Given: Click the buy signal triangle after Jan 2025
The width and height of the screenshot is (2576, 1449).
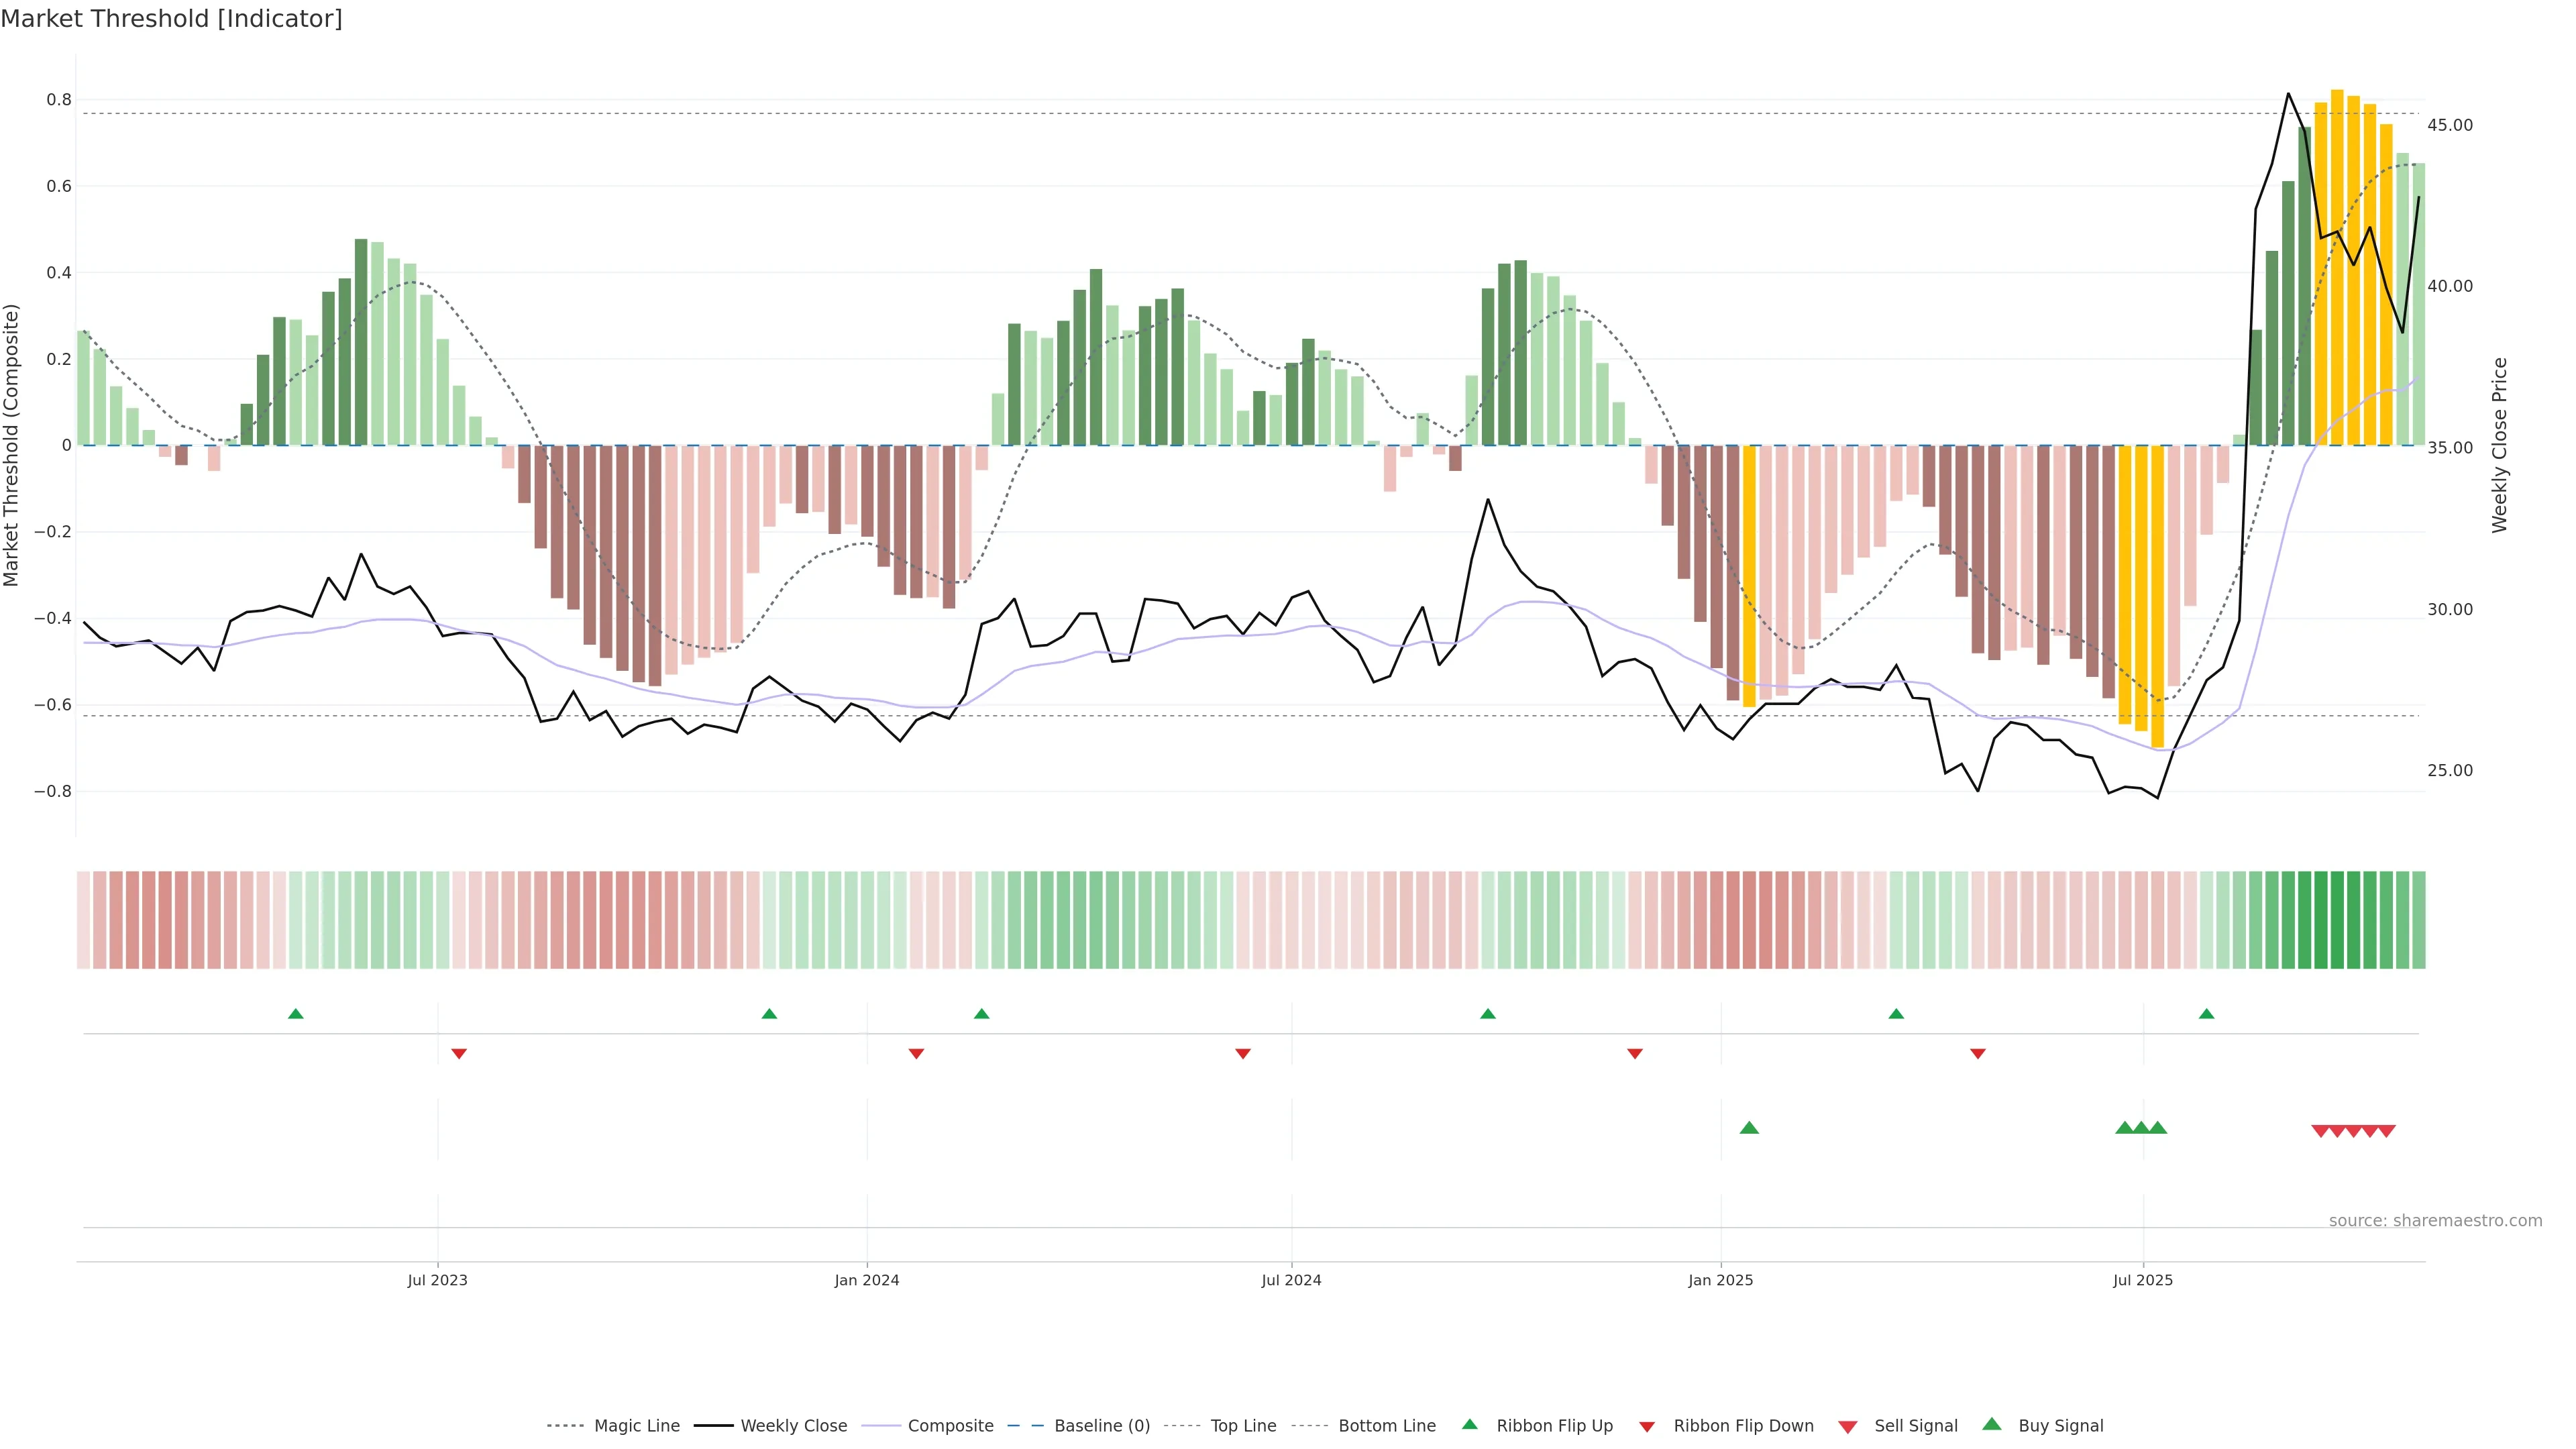Looking at the screenshot, I should point(1749,1128).
